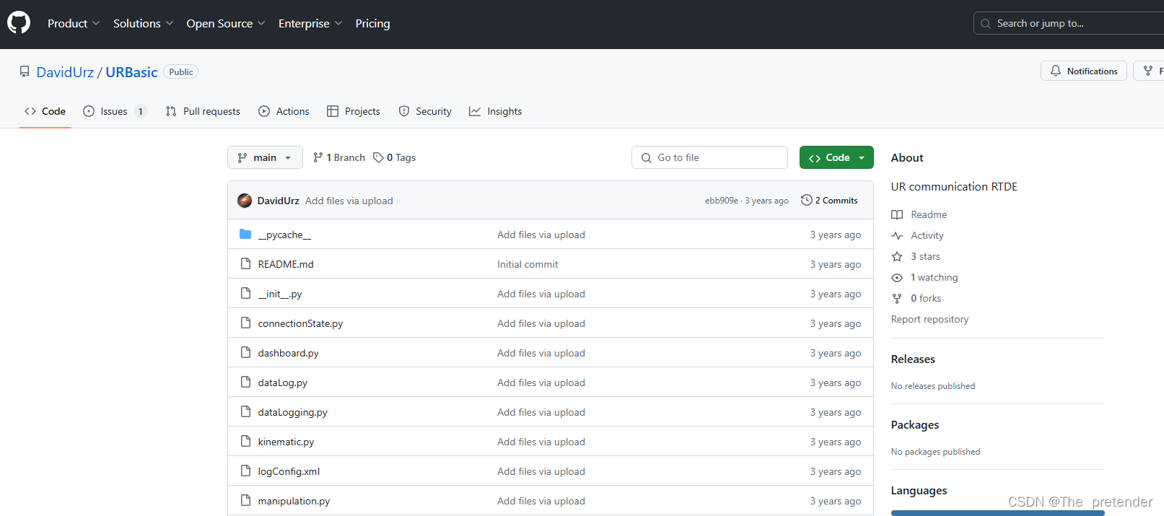The image size is (1164, 516).
Task: Open the DavidUrz owner profile link
Action: pos(65,72)
